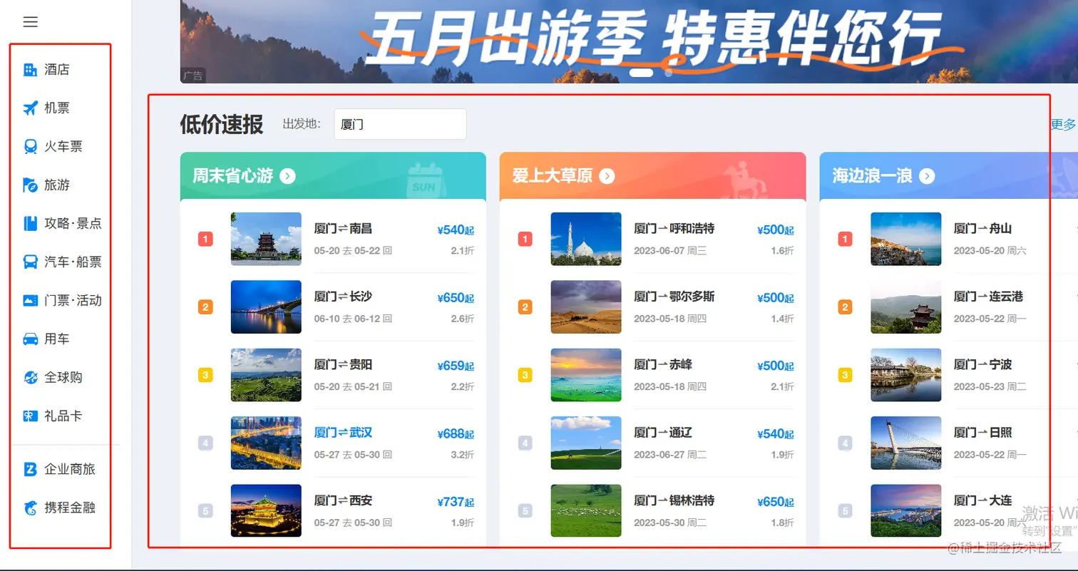The image size is (1078, 571).
Task: Toggle the sidebar hamburger menu
Action: tap(30, 21)
